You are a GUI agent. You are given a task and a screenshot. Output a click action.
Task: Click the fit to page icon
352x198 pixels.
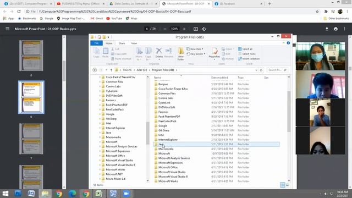click(196, 29)
